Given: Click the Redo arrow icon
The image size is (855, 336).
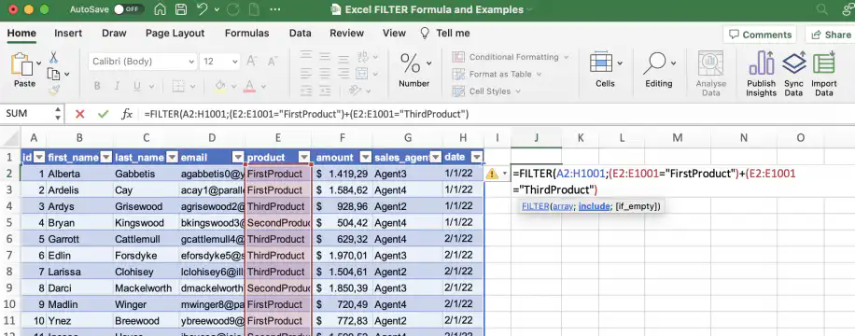Looking at the screenshot, I should click(x=232, y=9).
